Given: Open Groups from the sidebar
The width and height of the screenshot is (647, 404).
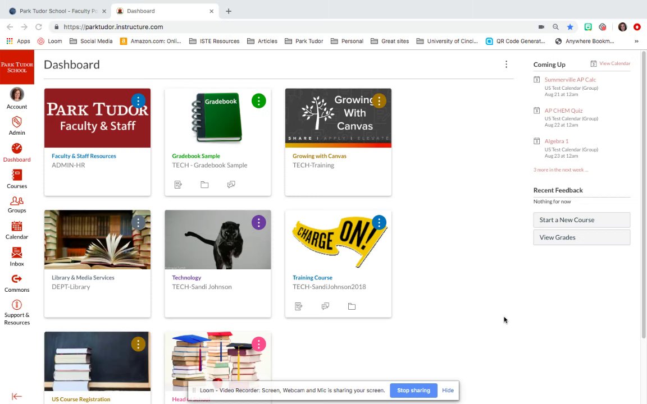Looking at the screenshot, I should [17, 204].
